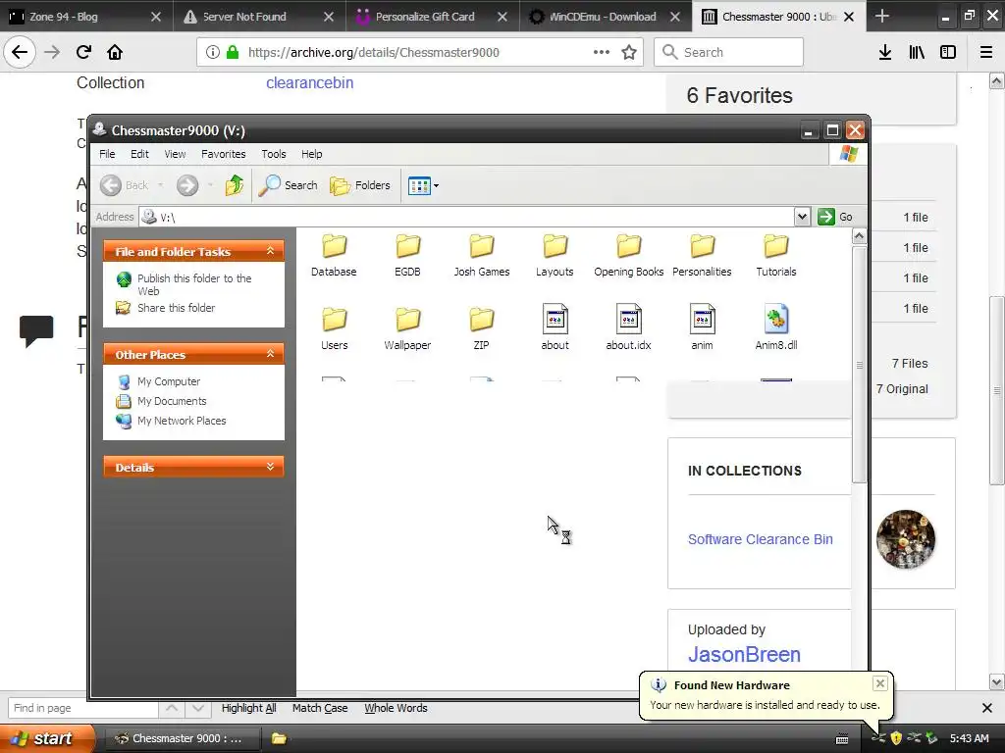This screenshot has height=753, width=1005.
Task: Click the Firefox back arrow
Action: (20, 52)
